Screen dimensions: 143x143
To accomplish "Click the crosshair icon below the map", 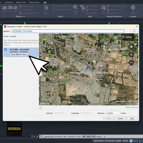I will click(x=40, y=108).
